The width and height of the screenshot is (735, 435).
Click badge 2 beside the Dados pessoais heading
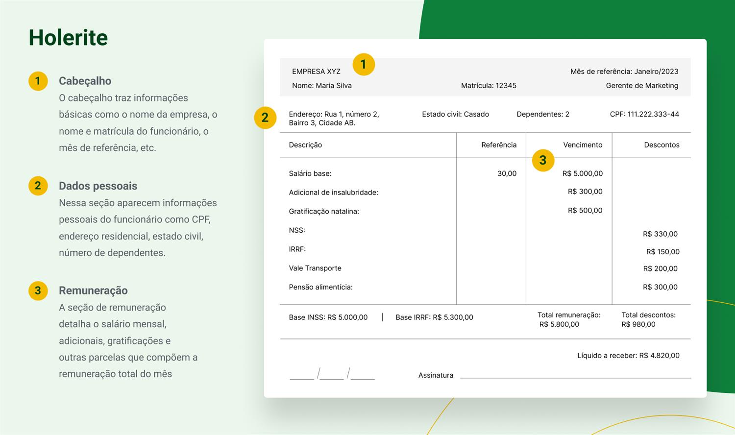click(38, 186)
